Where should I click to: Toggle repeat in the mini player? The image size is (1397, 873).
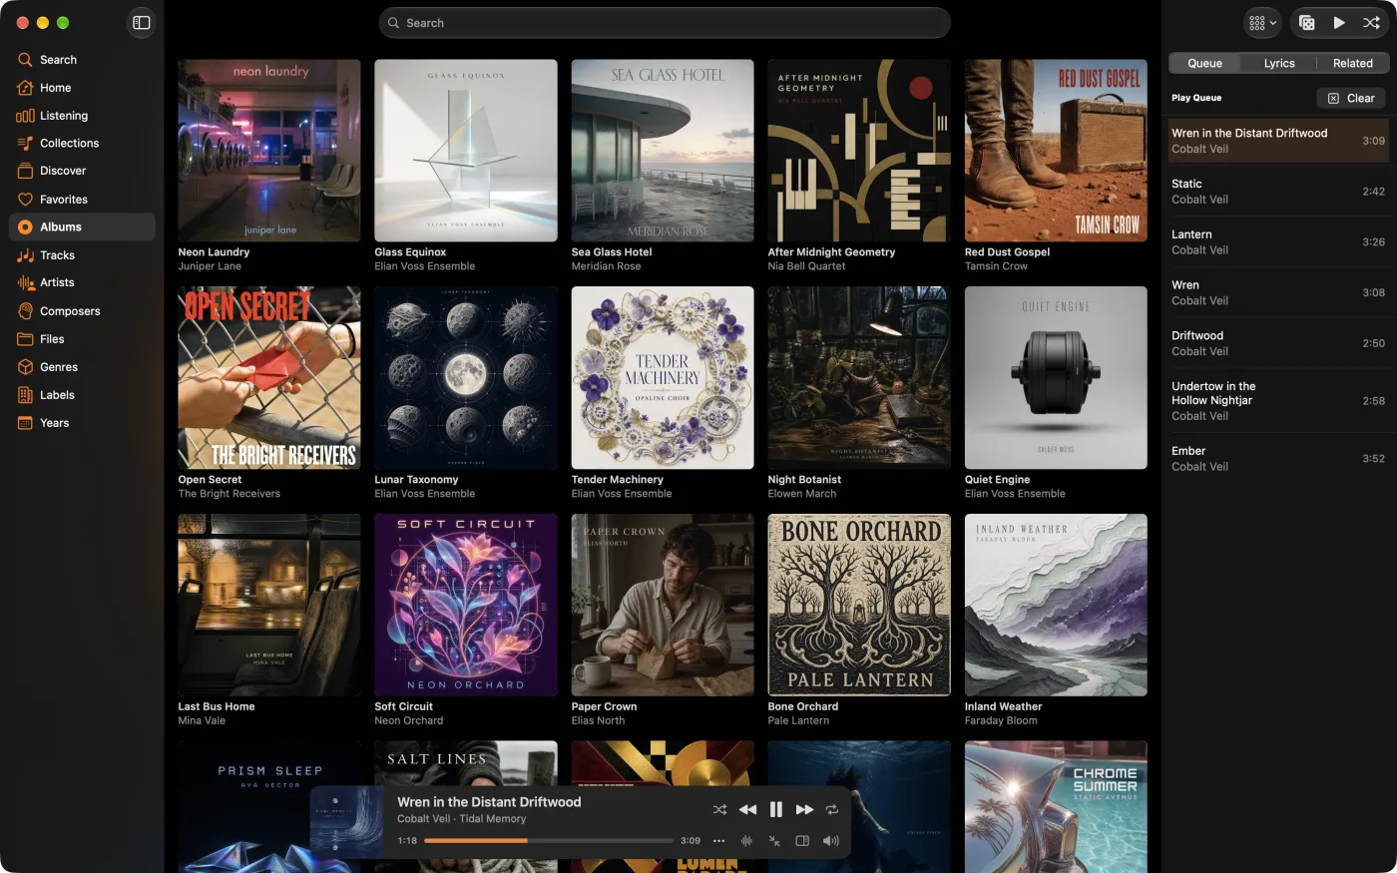(x=832, y=810)
